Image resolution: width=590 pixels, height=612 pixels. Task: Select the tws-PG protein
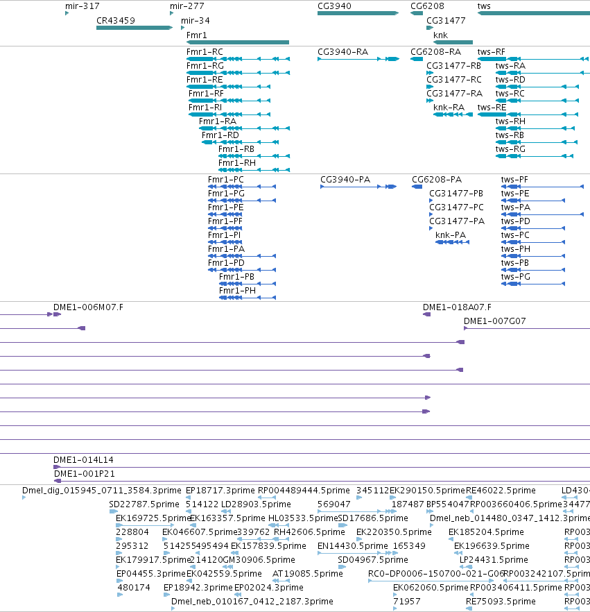click(x=533, y=284)
